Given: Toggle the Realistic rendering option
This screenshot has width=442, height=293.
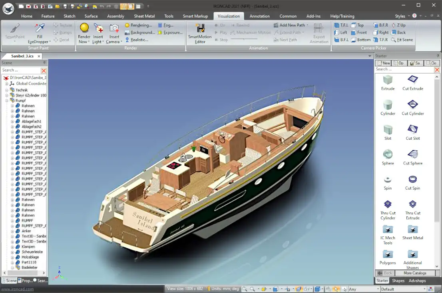Looking at the screenshot, I should click(x=136, y=40).
